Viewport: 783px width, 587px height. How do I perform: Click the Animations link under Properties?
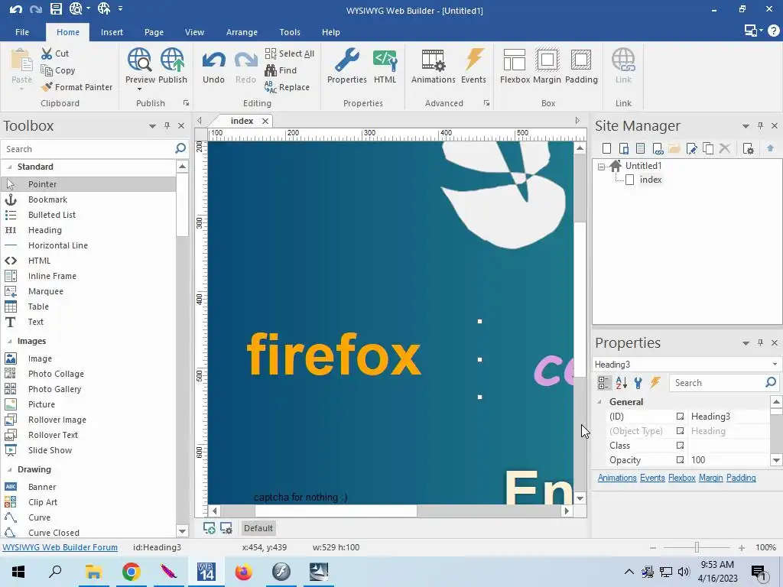point(617,478)
